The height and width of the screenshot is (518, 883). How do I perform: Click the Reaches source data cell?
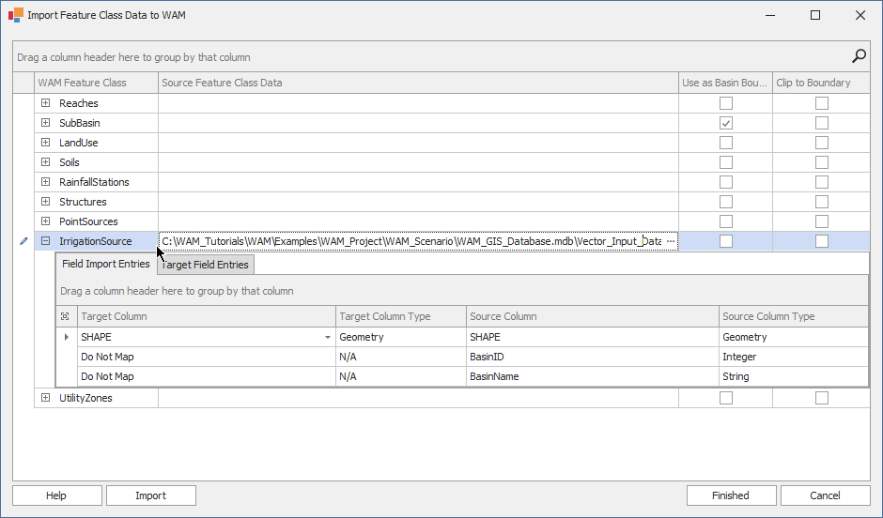pyautogui.click(x=418, y=103)
